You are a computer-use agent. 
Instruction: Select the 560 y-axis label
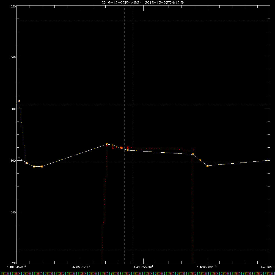[13, 161]
